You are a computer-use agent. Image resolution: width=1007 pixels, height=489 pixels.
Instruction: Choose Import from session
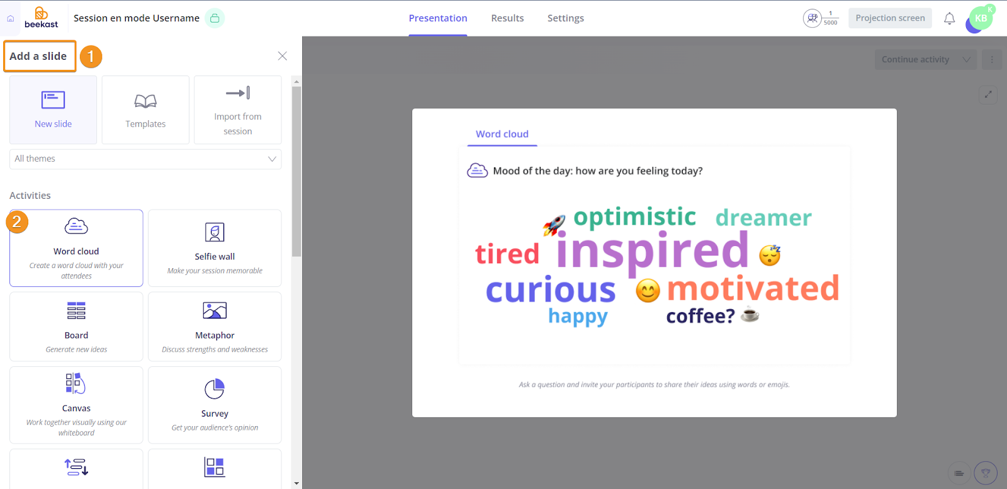coord(238,110)
